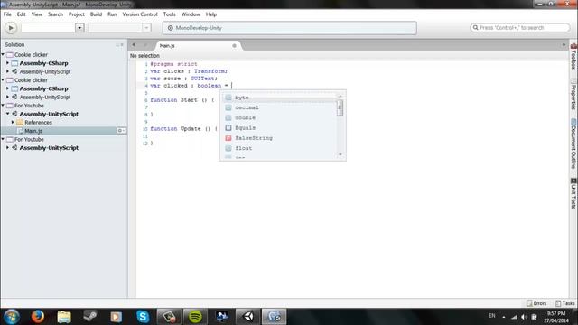This screenshot has width=578, height=325.
Task: Expand second Assembly-CSharp project
Action: pyautogui.click(x=7, y=88)
